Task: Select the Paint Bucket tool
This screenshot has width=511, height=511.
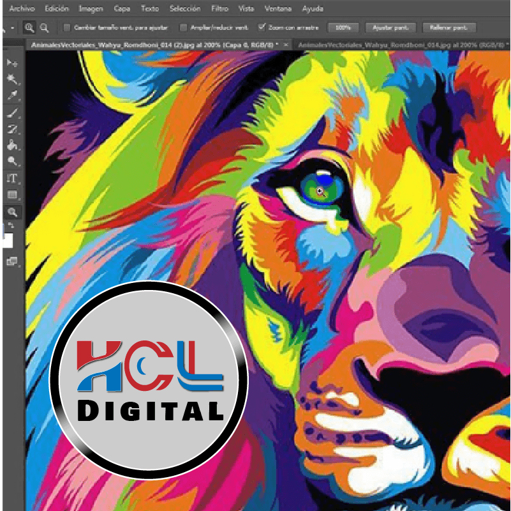Action: point(12,145)
